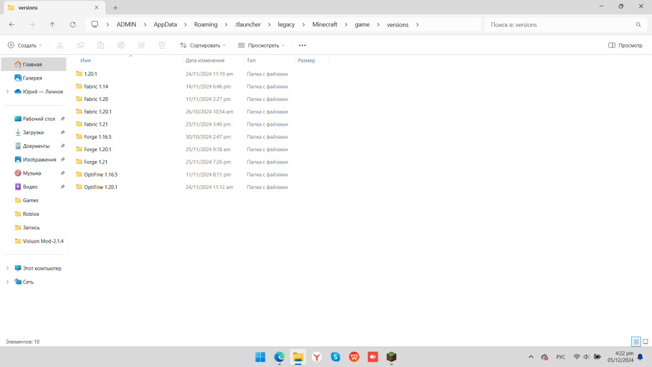The image size is (652, 367).
Task: Click .tlauncher in the address breadcrumb
Action: [248, 25]
